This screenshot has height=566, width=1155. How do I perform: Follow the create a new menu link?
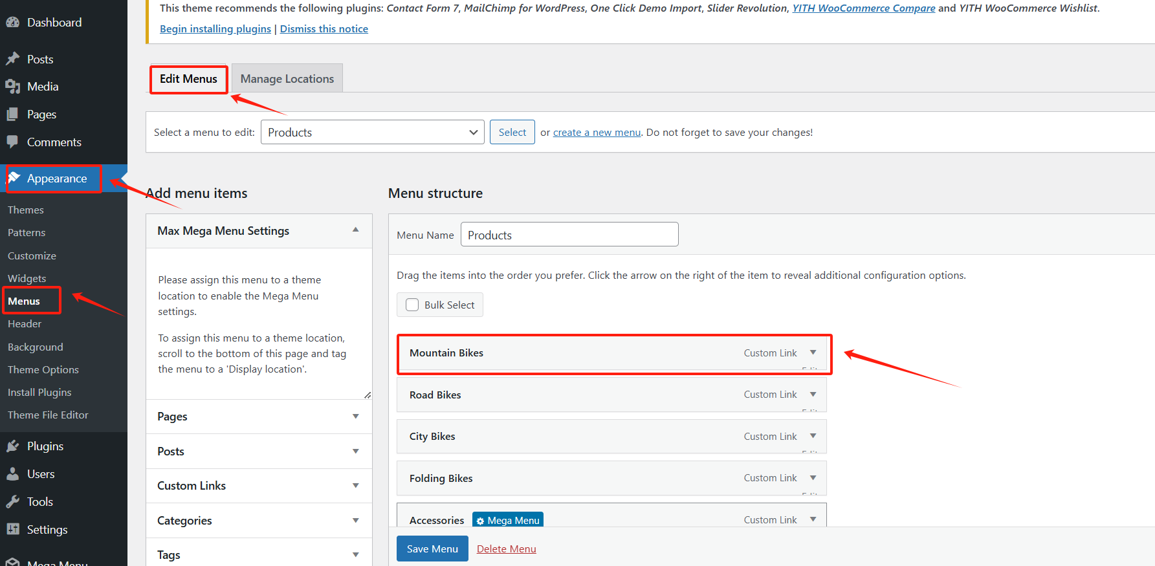(x=597, y=132)
